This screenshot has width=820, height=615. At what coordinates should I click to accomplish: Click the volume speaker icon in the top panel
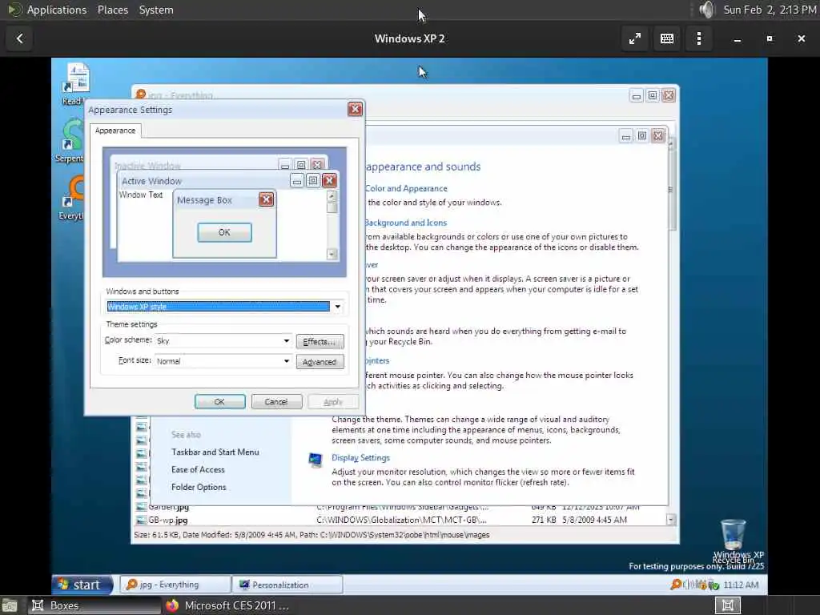pyautogui.click(x=706, y=10)
